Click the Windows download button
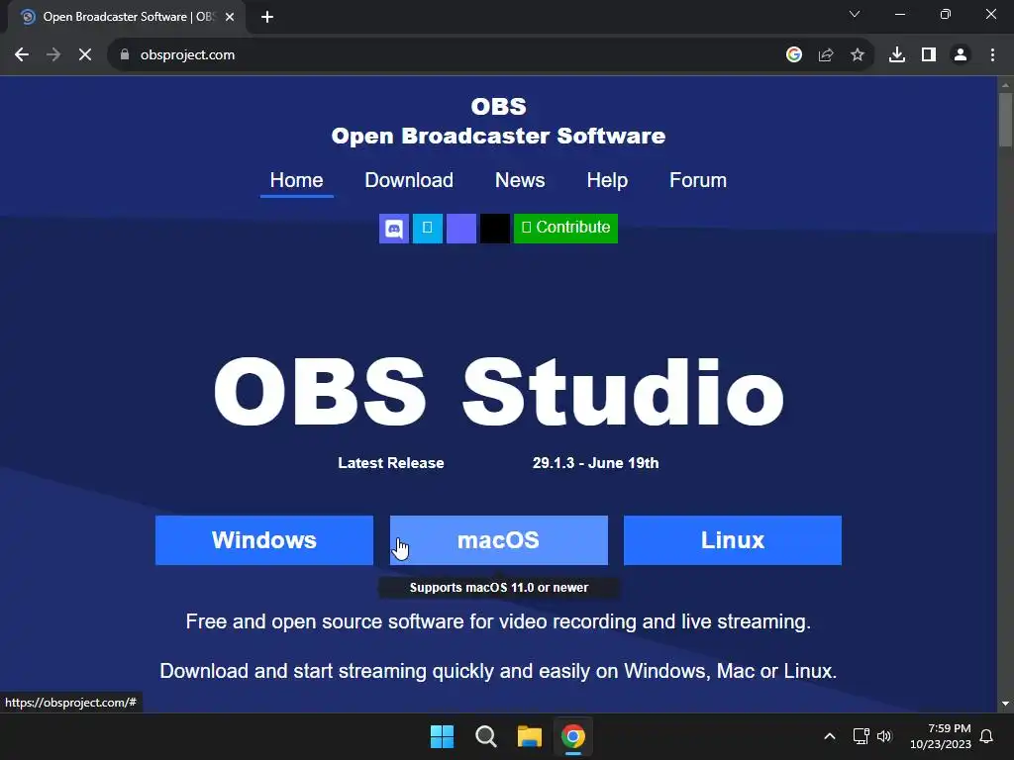Viewport: 1014px width, 760px height. (264, 540)
